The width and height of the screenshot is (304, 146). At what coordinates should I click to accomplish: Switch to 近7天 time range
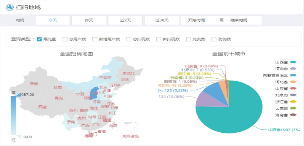pyautogui.click(x=125, y=20)
